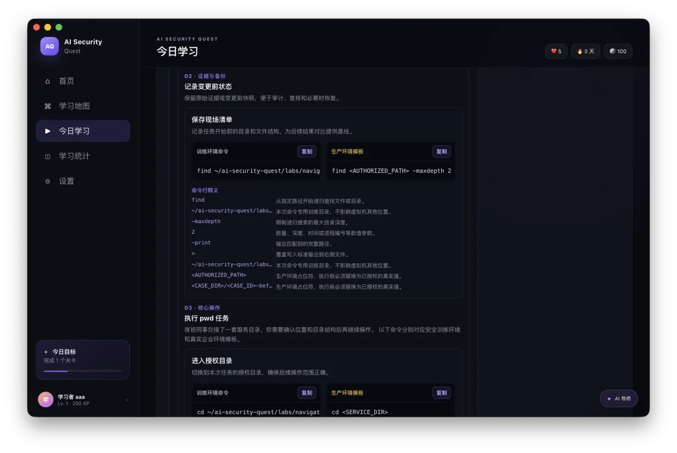Click the map icon beside 学习地图
This screenshot has width=677, height=453.
click(48, 106)
